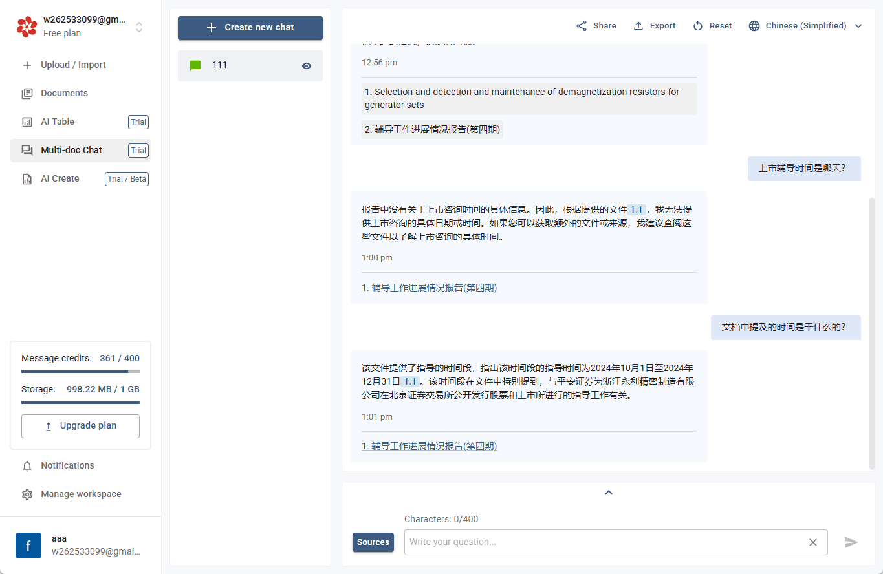
Task: Click the user message 文档中提及的时间是干什么的?
Action: point(786,327)
